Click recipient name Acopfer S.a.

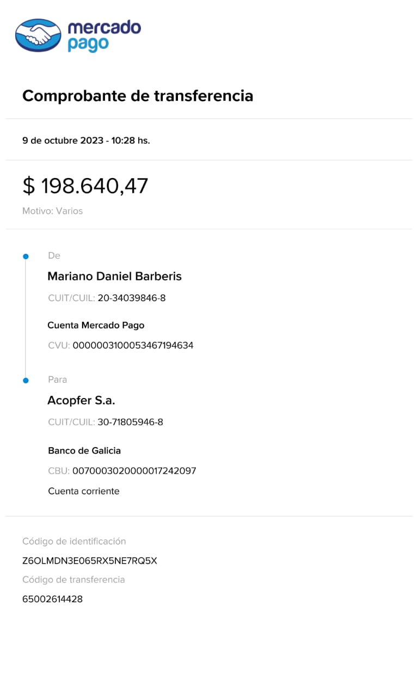coord(81,400)
